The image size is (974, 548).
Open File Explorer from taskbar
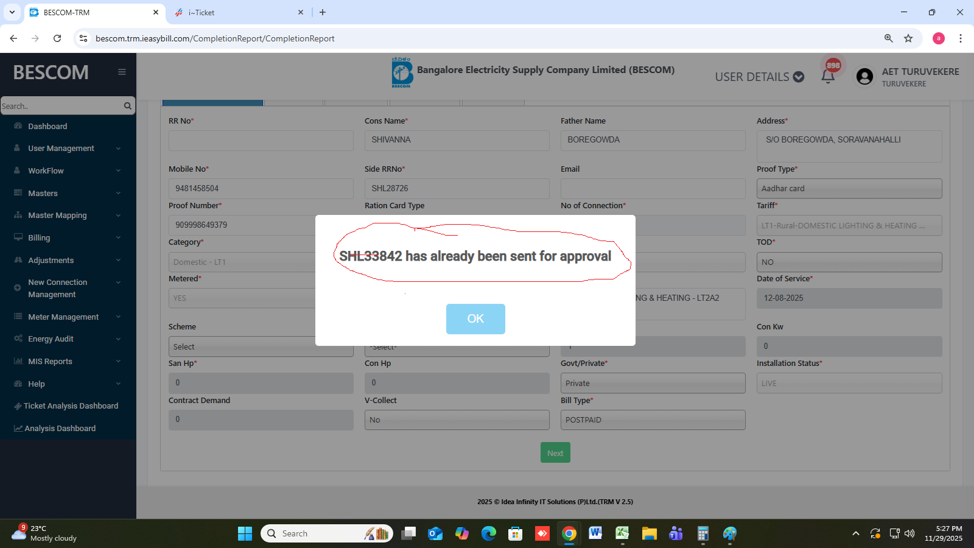click(x=649, y=533)
